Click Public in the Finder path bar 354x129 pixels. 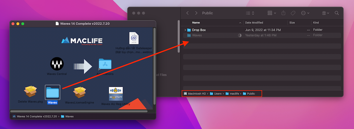(249, 93)
